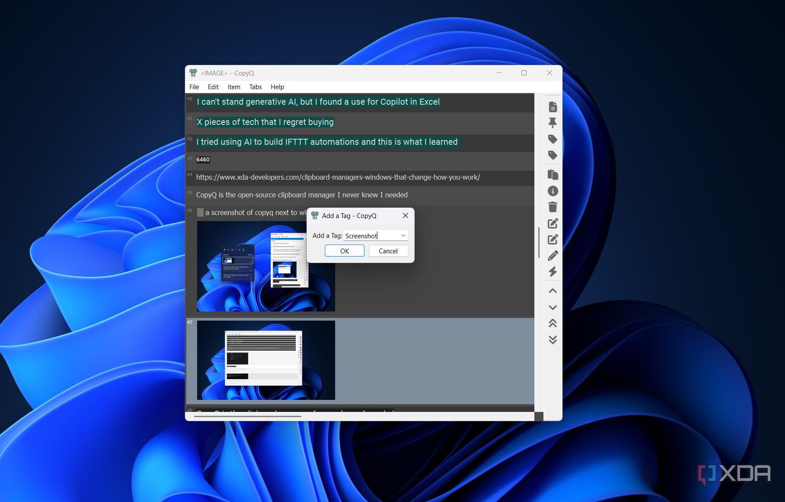
Task: Click the tag icon directly below the pushpin
Action: 553,139
